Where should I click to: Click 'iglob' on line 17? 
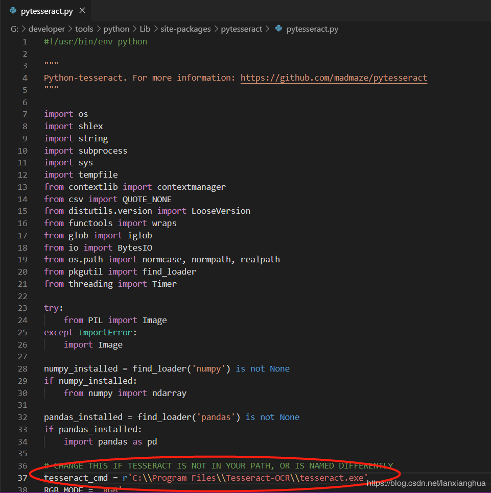point(140,235)
